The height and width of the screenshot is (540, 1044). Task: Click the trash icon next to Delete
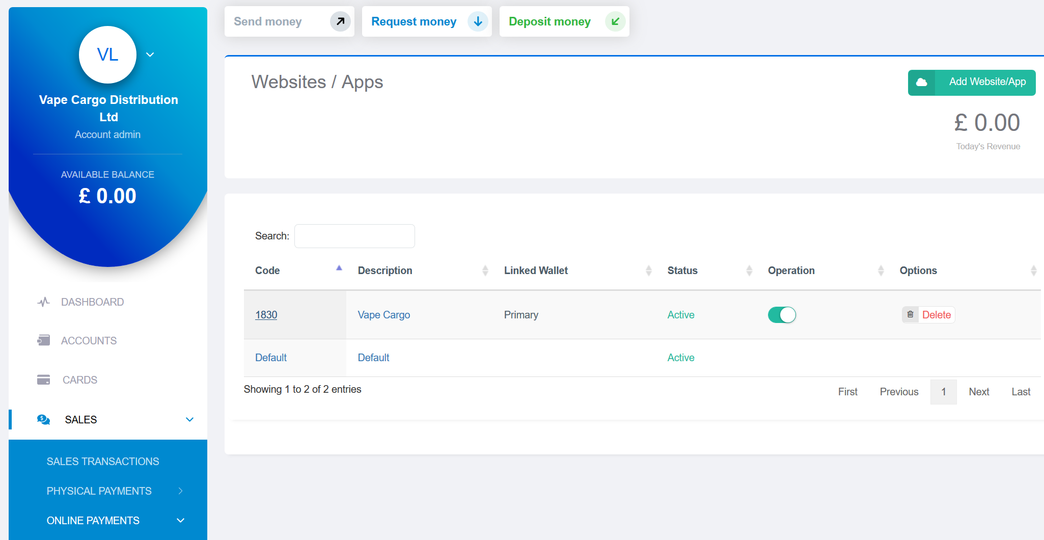pyautogui.click(x=910, y=315)
